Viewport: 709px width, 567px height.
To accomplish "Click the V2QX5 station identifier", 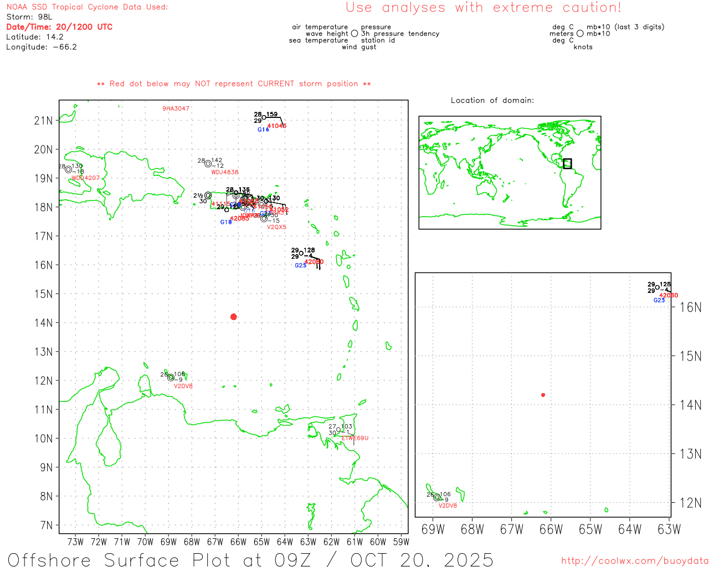I will click(276, 227).
